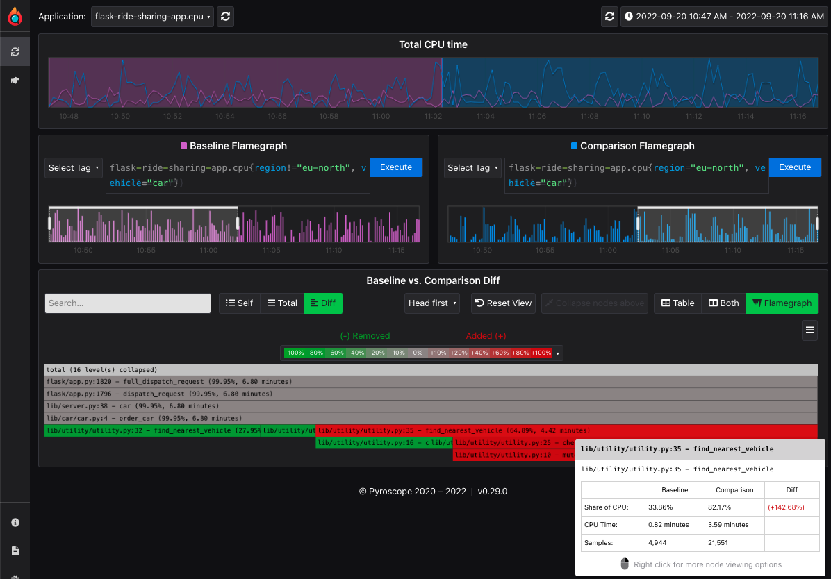Select red lib/utility/utility.py:25 node
Screen dimensions: 831x579
(513, 442)
